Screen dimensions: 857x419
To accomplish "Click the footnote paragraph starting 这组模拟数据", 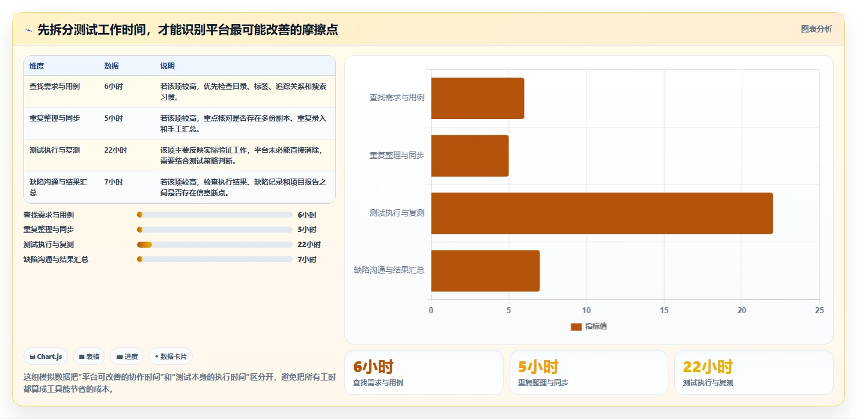I will click(179, 383).
